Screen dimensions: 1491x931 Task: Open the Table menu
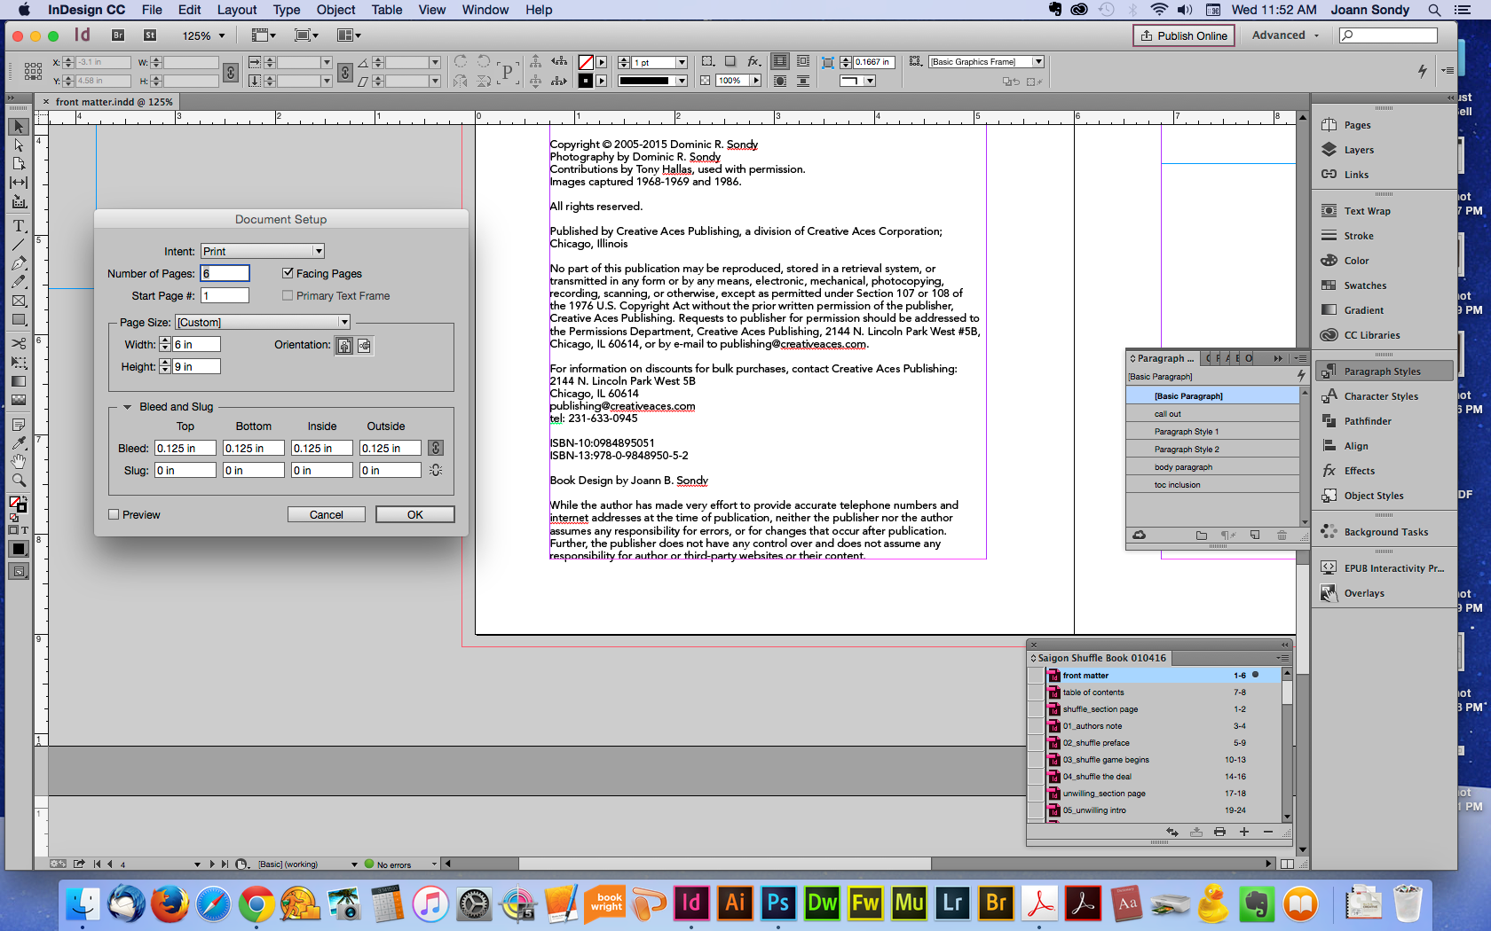pyautogui.click(x=387, y=10)
